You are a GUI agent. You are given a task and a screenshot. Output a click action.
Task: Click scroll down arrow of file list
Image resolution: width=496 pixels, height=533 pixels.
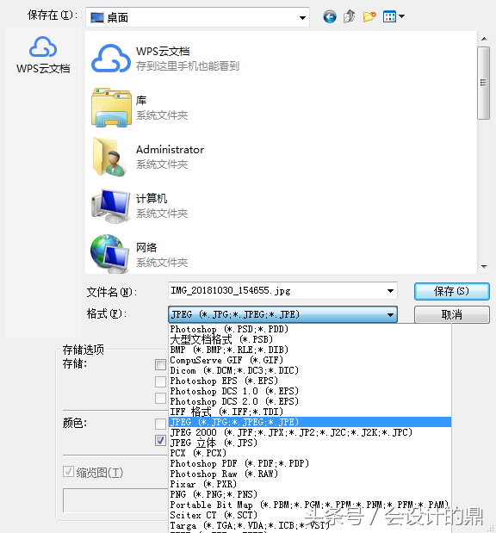(x=484, y=267)
